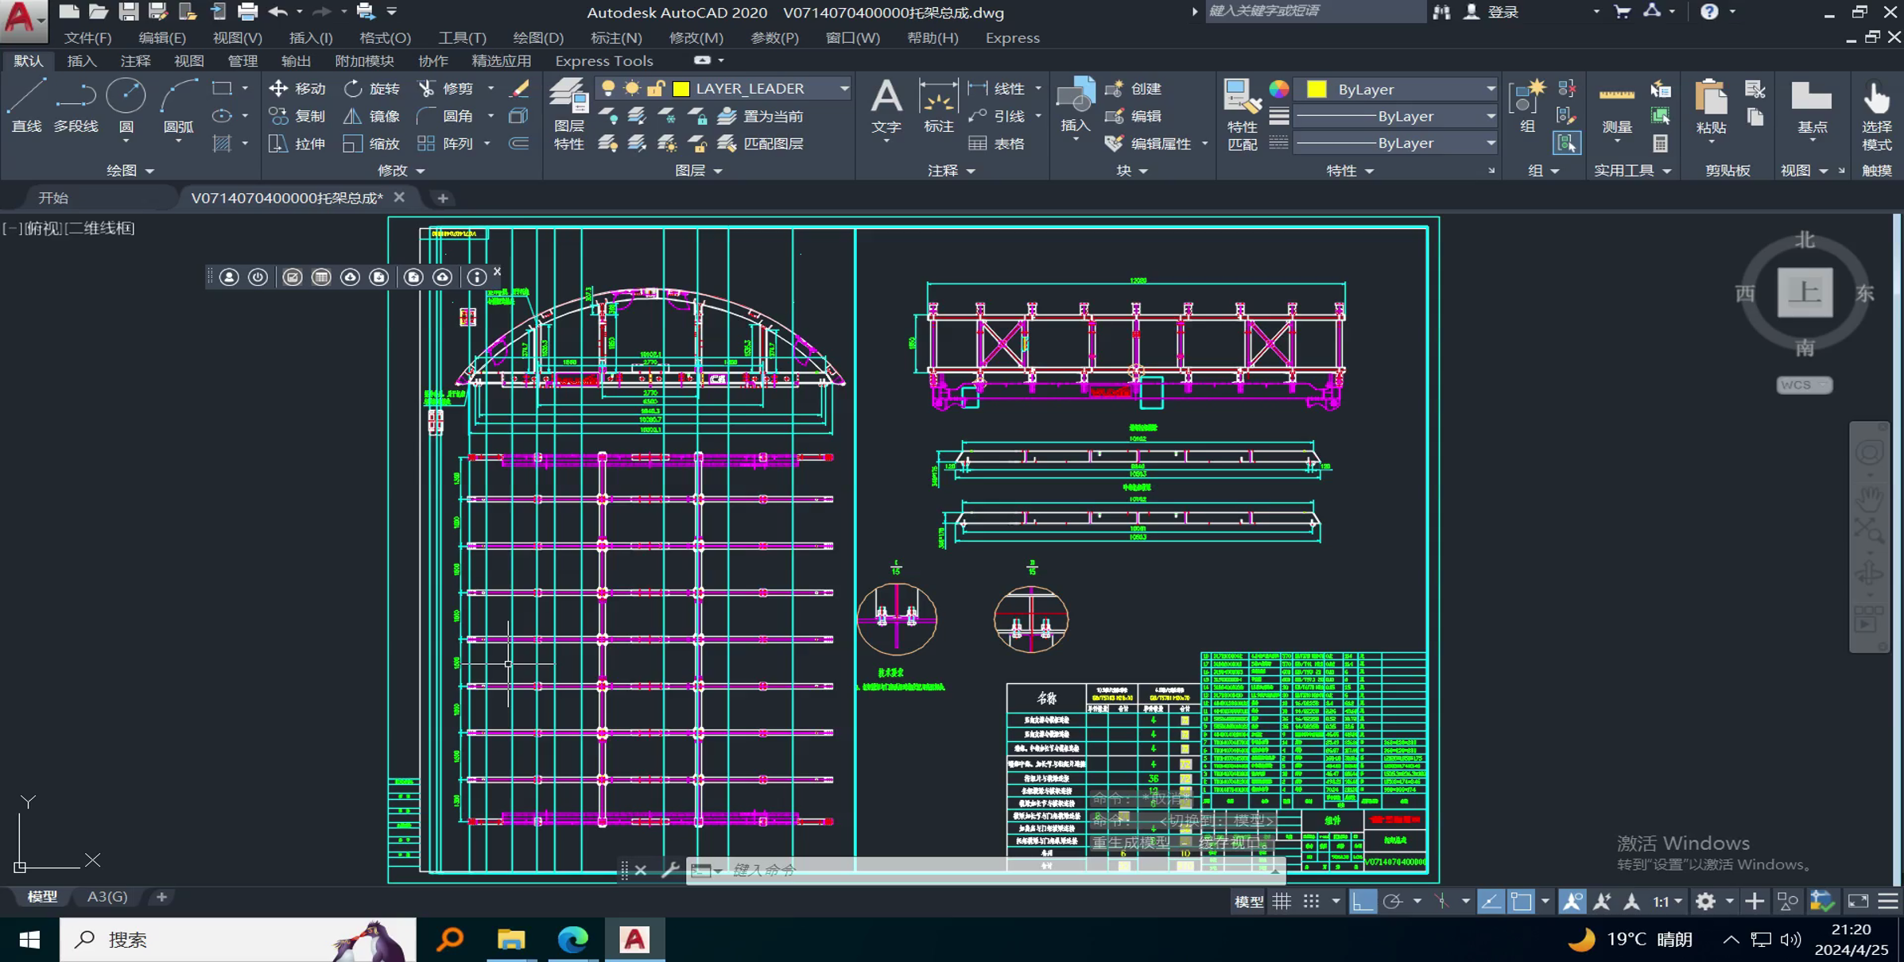Click the Plot/print icon in quick access toolbar

coord(248,12)
